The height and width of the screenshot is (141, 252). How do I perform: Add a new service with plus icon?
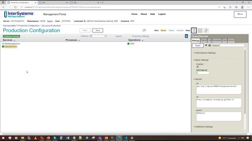coord(14,40)
